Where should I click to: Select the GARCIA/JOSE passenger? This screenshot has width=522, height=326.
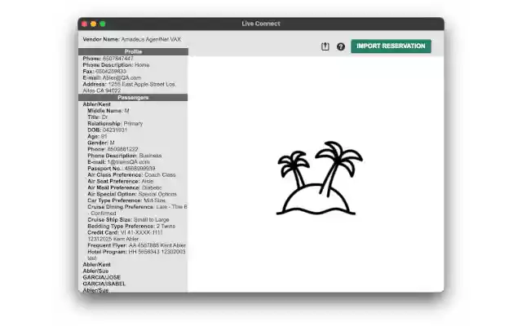(100, 277)
